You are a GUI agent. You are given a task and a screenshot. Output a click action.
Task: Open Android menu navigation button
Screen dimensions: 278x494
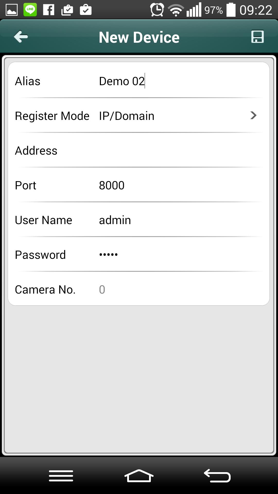tap(61, 476)
